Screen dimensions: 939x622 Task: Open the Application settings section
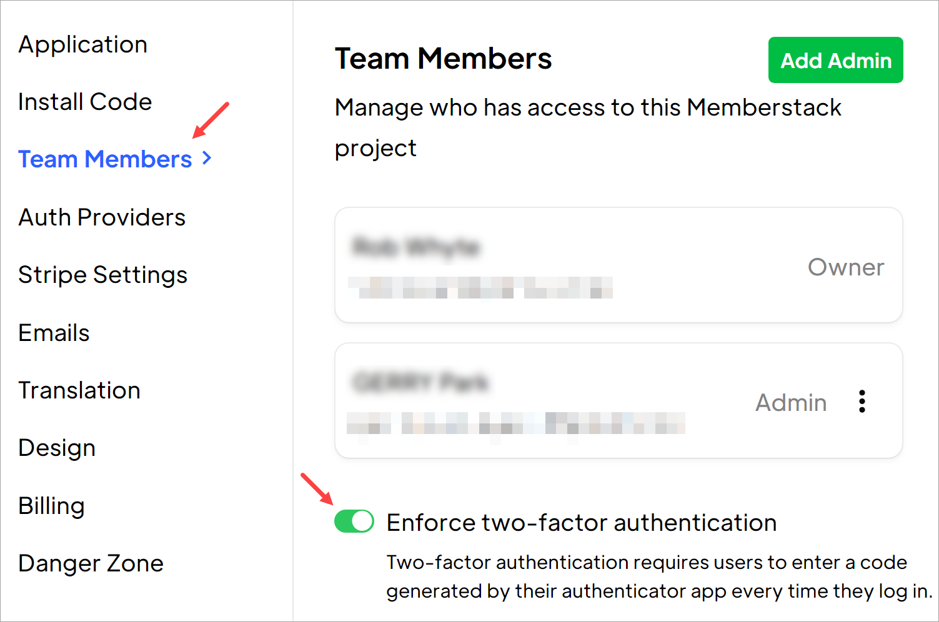point(83,45)
